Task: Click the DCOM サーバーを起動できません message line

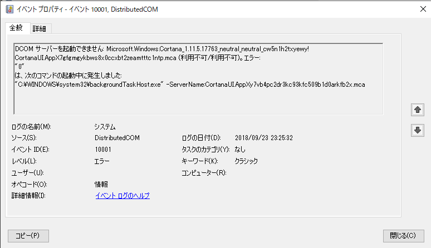Action: point(162,49)
